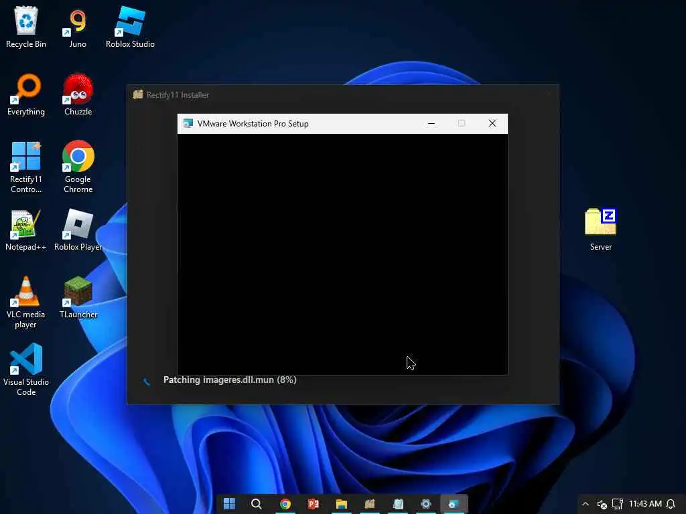Viewport: 686px width, 514px height.
Task: Select the Juno desktop shortcut
Action: (x=78, y=27)
